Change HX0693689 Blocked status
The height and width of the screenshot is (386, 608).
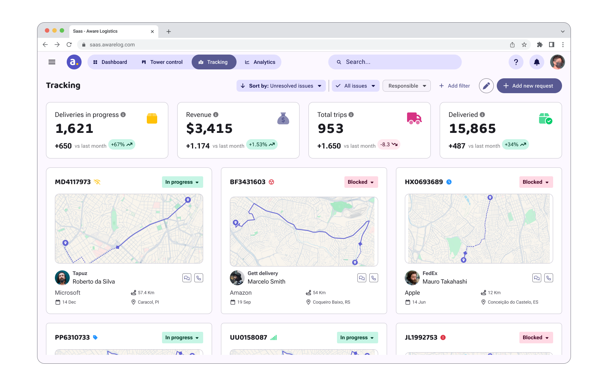point(536,182)
